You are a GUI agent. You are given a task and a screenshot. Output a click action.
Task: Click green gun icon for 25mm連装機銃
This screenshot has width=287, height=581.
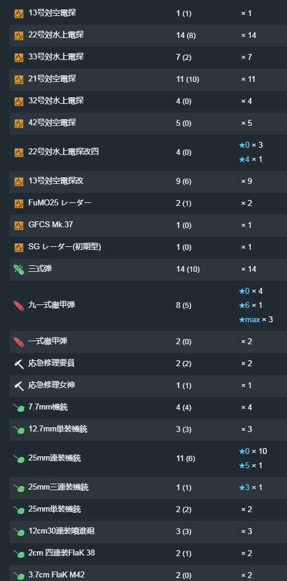coord(19,459)
